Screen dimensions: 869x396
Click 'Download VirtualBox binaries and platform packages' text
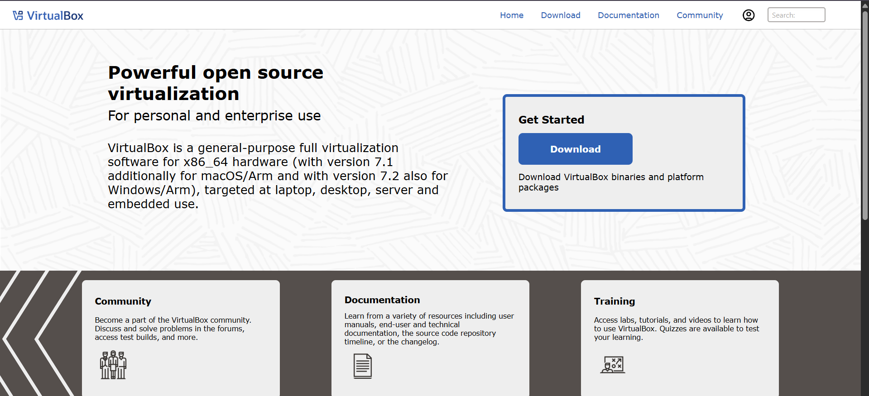click(x=611, y=182)
